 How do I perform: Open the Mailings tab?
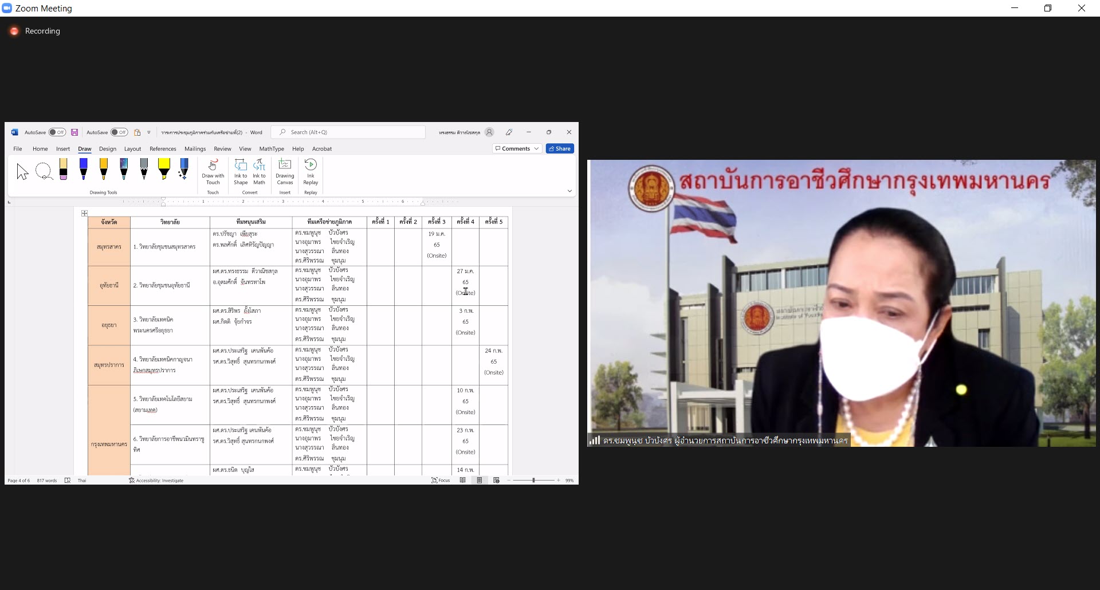tap(195, 149)
